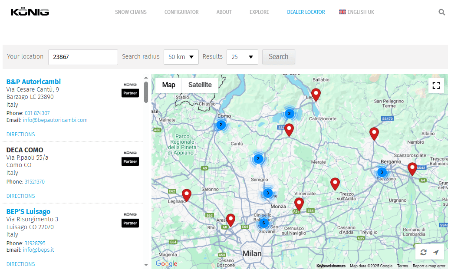This screenshot has width=451, height=276.
Task: Select the red pin near Vimercate
Action: tap(299, 204)
